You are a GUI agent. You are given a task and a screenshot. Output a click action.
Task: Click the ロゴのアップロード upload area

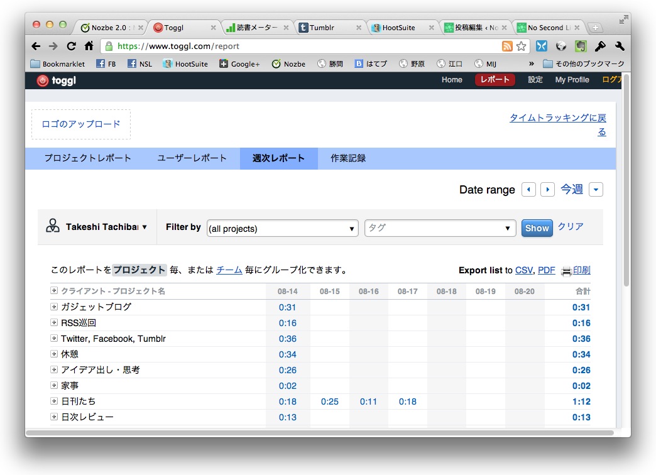click(81, 124)
